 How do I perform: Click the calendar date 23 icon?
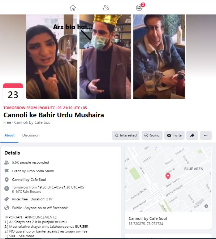[x=13, y=93]
